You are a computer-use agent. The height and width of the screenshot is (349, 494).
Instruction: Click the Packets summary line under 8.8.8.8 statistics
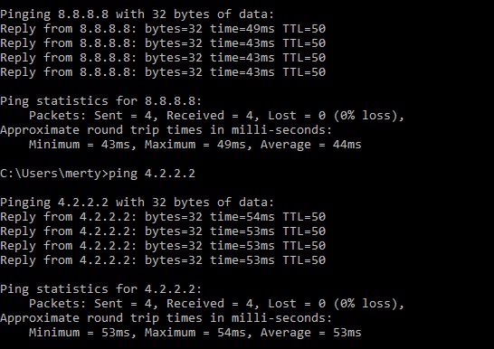(x=217, y=116)
